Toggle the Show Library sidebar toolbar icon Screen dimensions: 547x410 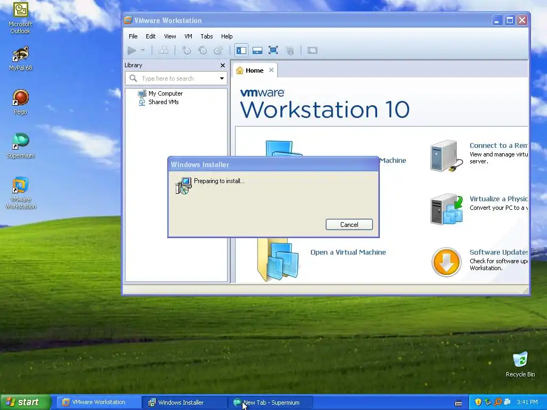click(x=241, y=51)
